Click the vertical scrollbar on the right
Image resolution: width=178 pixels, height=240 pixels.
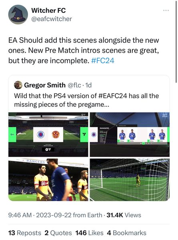176,41
